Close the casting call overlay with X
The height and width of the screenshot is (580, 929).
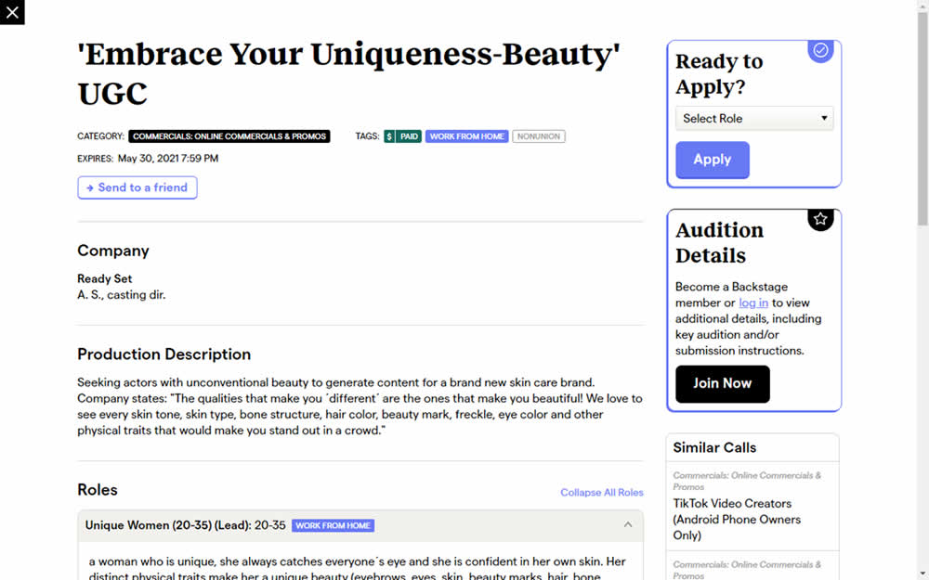12,12
